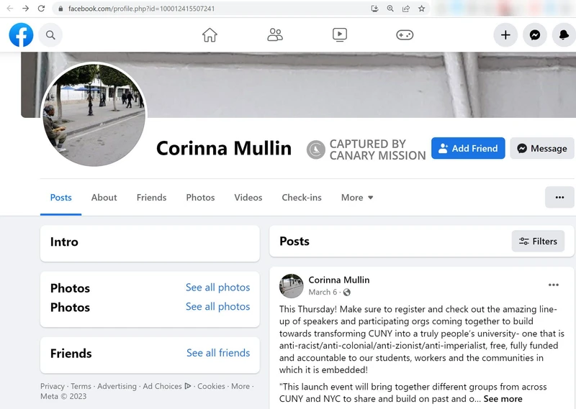Open the notifications bell
Viewport: 576px width, 409px height.
(564, 35)
